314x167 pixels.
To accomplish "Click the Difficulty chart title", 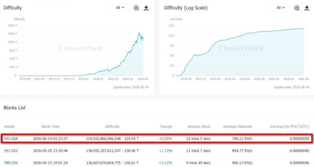I will tap(13, 8).
